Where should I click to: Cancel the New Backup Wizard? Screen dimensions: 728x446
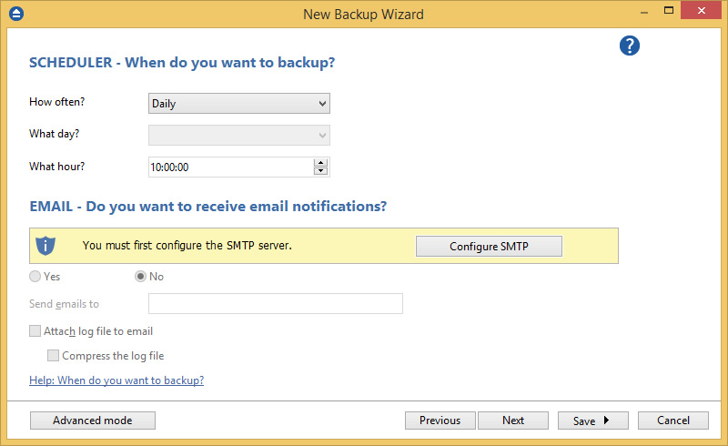coord(673,421)
